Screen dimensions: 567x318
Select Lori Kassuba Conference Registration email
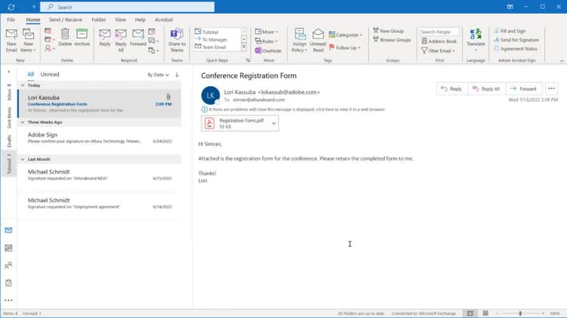pos(100,103)
